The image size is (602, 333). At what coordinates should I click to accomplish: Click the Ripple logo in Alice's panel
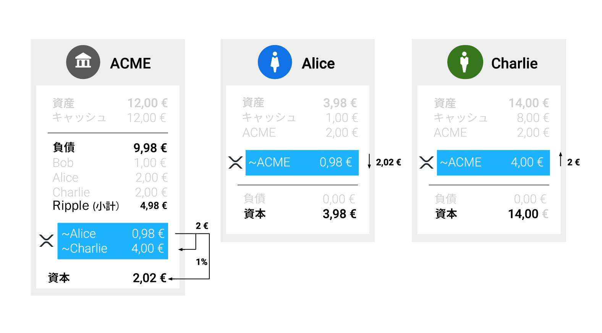tap(235, 162)
